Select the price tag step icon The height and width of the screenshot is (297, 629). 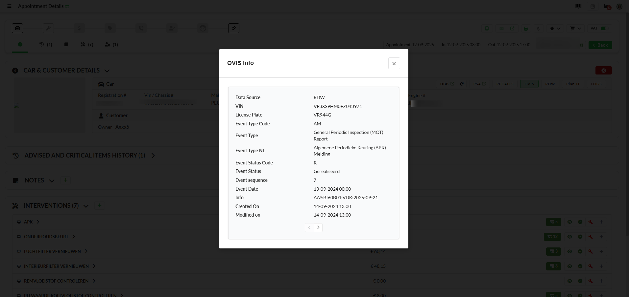[x=110, y=28]
